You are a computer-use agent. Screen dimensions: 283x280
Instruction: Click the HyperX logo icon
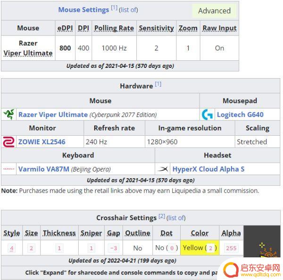tap(163, 169)
